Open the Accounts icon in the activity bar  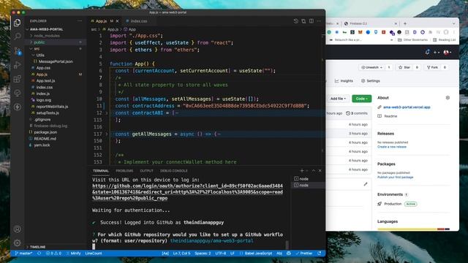(18, 229)
